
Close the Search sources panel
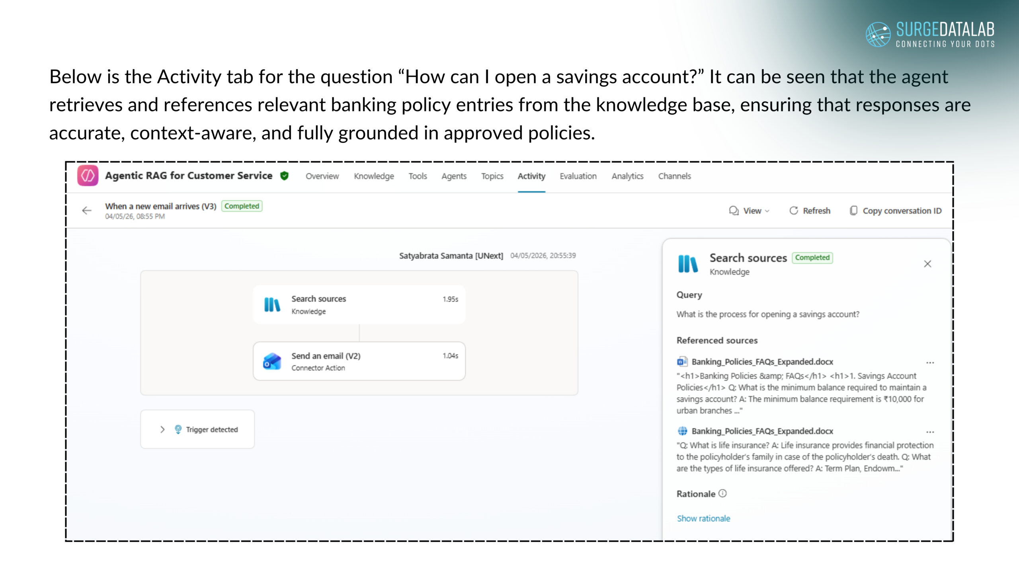[x=927, y=264]
